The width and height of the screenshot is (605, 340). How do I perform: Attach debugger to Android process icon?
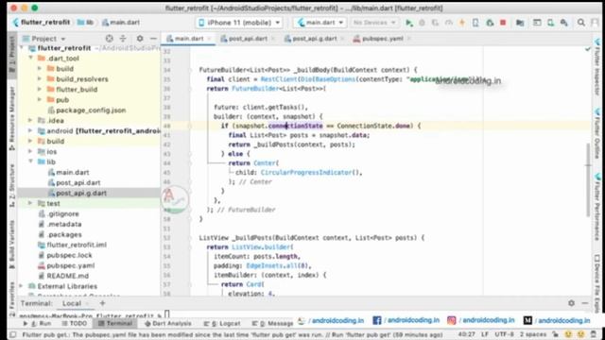490,23
